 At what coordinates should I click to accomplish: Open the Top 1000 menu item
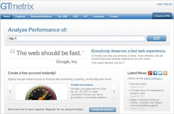(62, 16)
